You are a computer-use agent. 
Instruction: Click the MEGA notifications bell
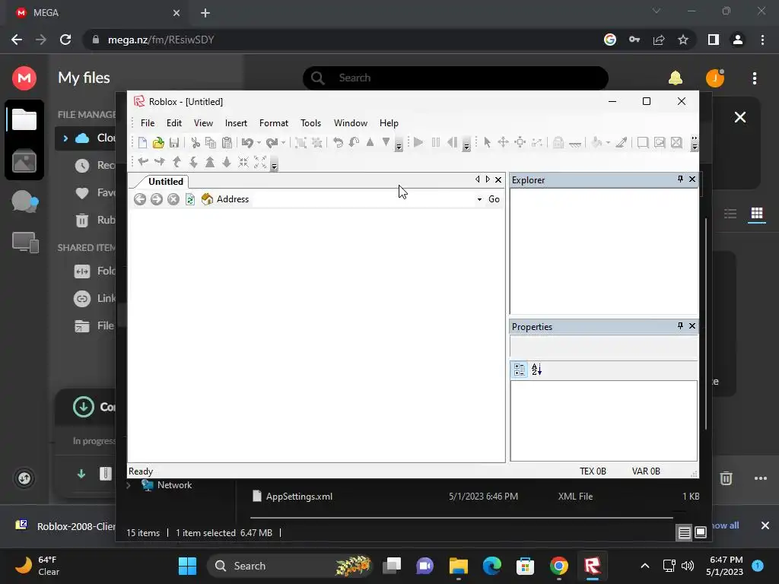click(x=676, y=78)
